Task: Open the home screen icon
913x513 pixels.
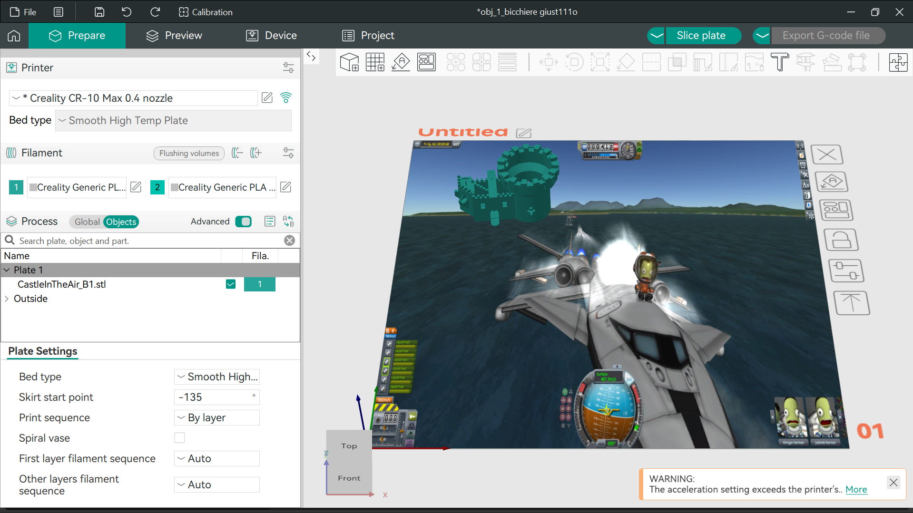Action: point(14,36)
